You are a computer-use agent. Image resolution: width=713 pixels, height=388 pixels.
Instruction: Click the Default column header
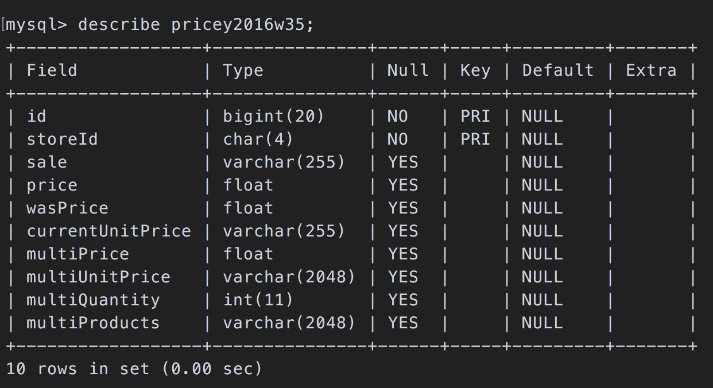click(557, 71)
